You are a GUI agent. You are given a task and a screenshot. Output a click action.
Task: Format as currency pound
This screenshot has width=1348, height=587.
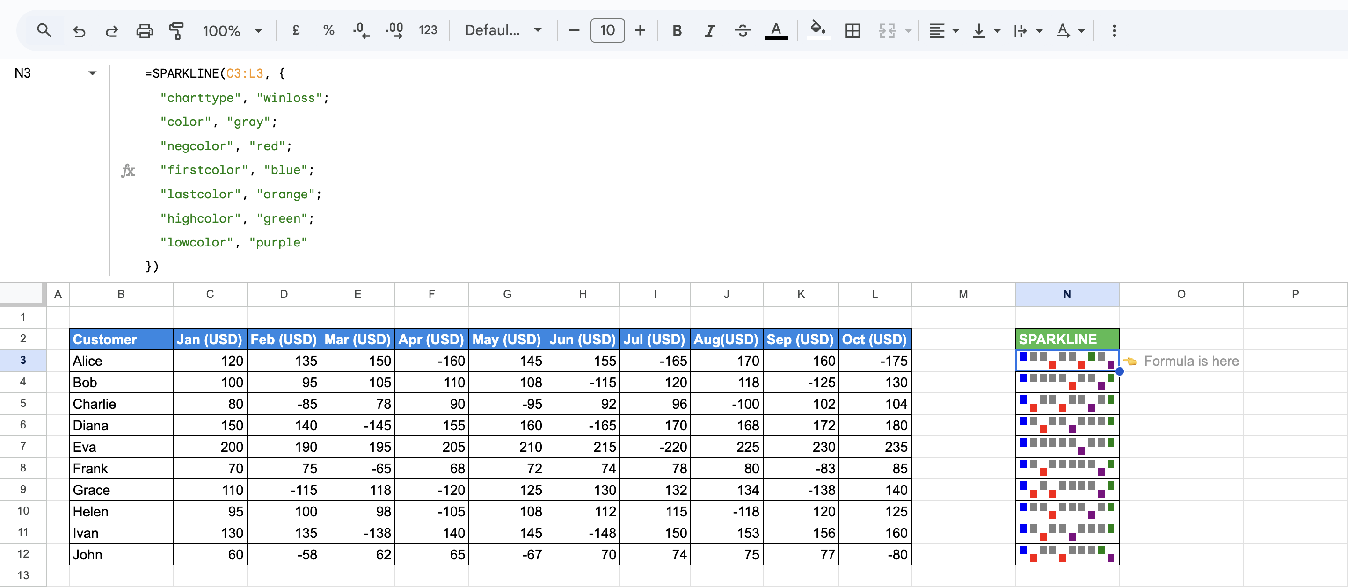[296, 30]
